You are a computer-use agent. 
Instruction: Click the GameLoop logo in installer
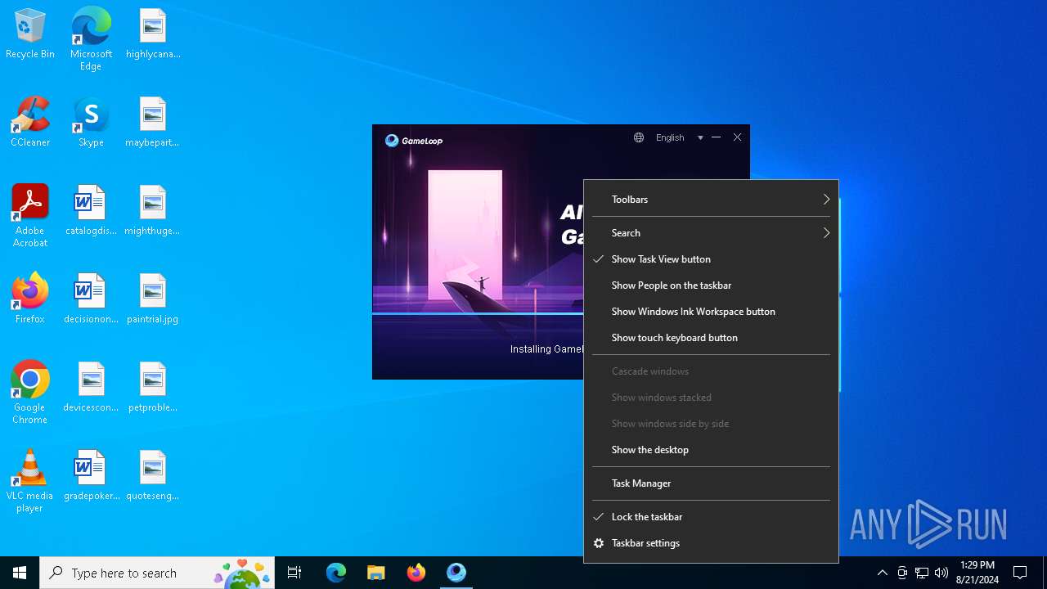(414, 141)
